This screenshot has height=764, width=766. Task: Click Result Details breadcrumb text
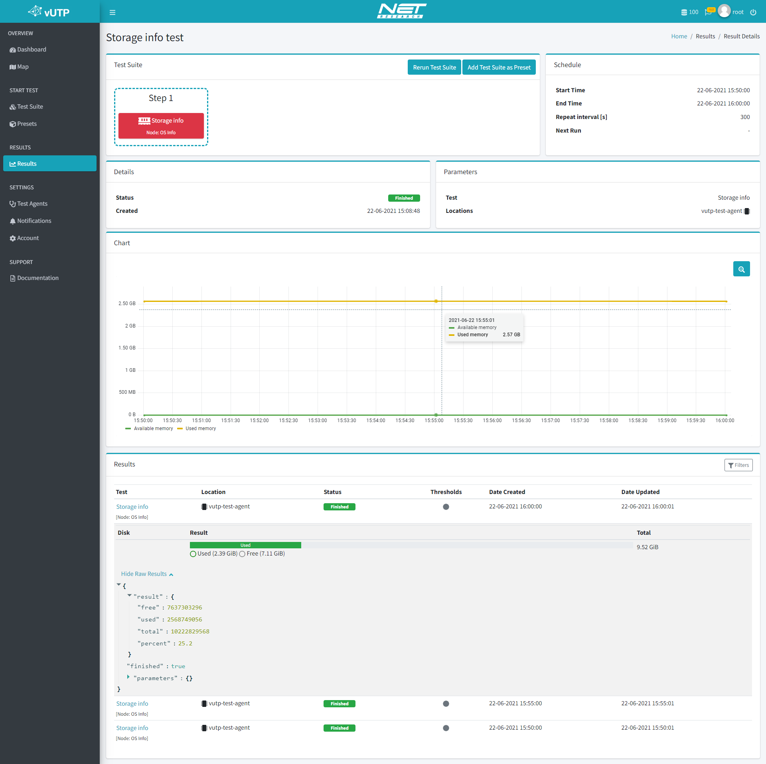click(x=742, y=36)
